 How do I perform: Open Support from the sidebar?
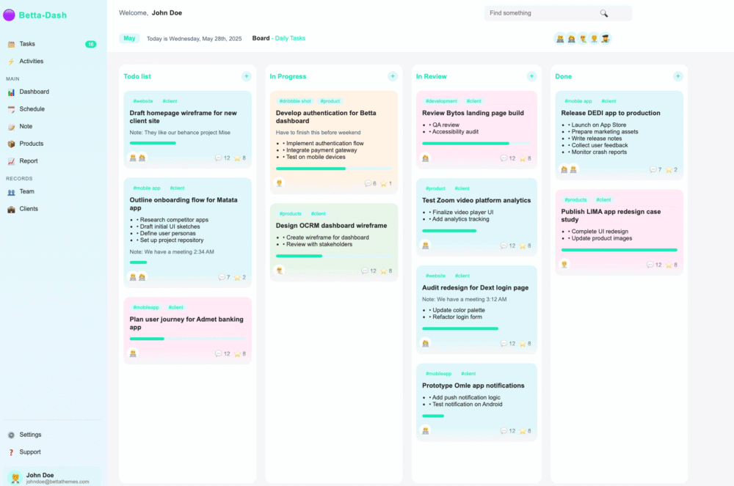[x=28, y=452]
